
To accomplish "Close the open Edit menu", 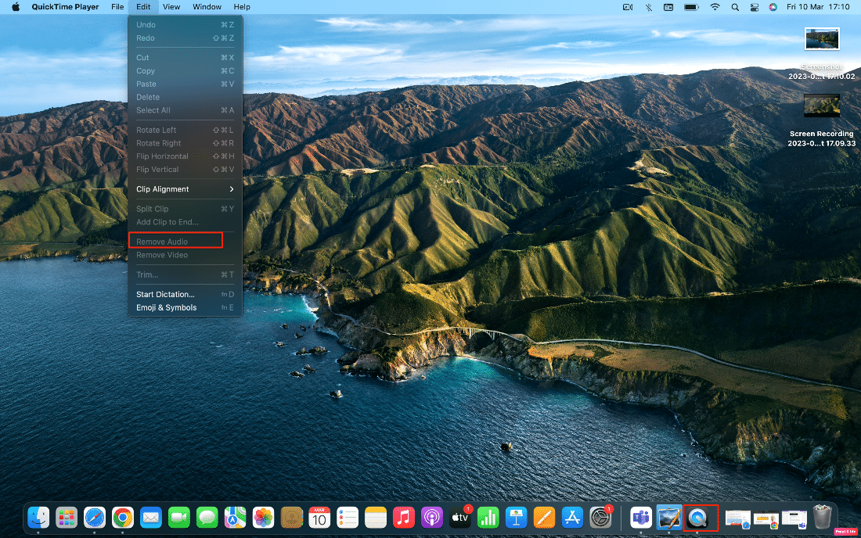I will click(x=143, y=6).
